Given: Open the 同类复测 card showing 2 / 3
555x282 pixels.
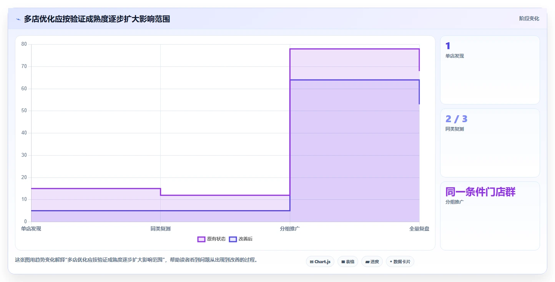Looking at the screenshot, I should (490, 143).
